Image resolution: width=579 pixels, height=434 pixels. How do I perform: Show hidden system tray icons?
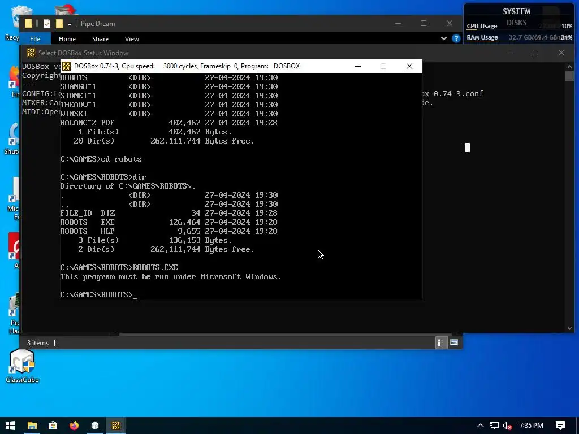point(481,426)
